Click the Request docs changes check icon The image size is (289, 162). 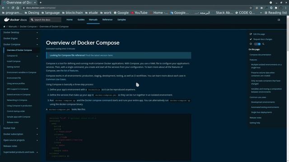[x=251, y=39]
